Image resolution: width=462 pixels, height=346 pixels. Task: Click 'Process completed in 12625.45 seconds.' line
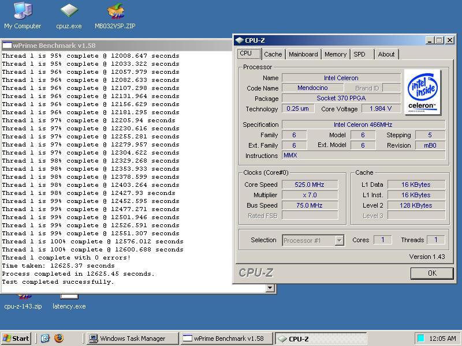[x=79, y=274]
